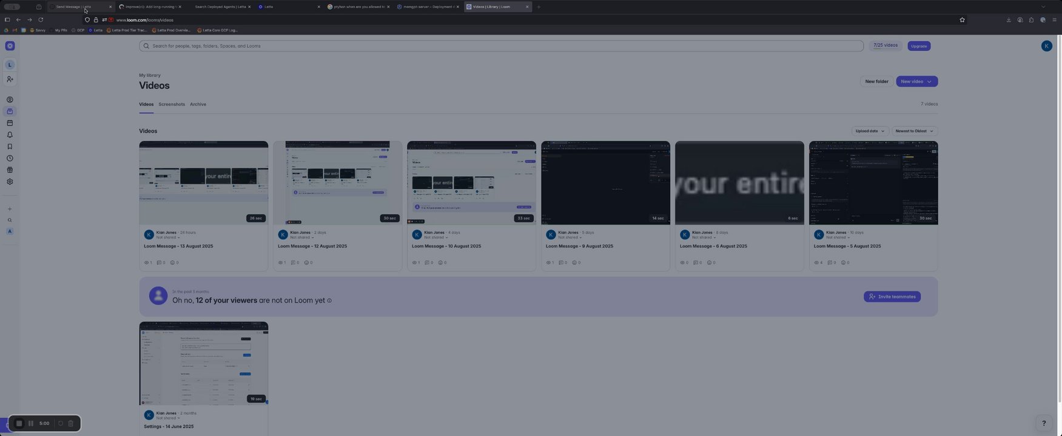Open the profile circle icon in the sidebar

click(10, 100)
